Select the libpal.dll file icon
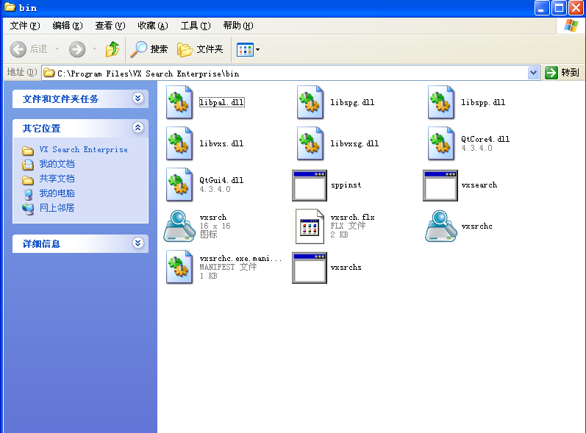This screenshot has height=433, width=586. (x=179, y=102)
